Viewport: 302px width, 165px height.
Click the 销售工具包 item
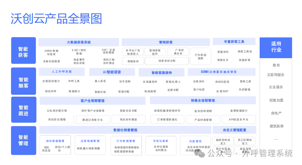pos(245,51)
